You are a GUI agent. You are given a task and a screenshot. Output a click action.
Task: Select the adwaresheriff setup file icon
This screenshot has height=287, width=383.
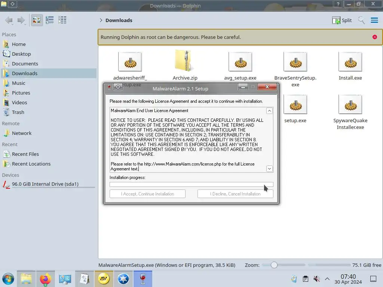pos(130,62)
